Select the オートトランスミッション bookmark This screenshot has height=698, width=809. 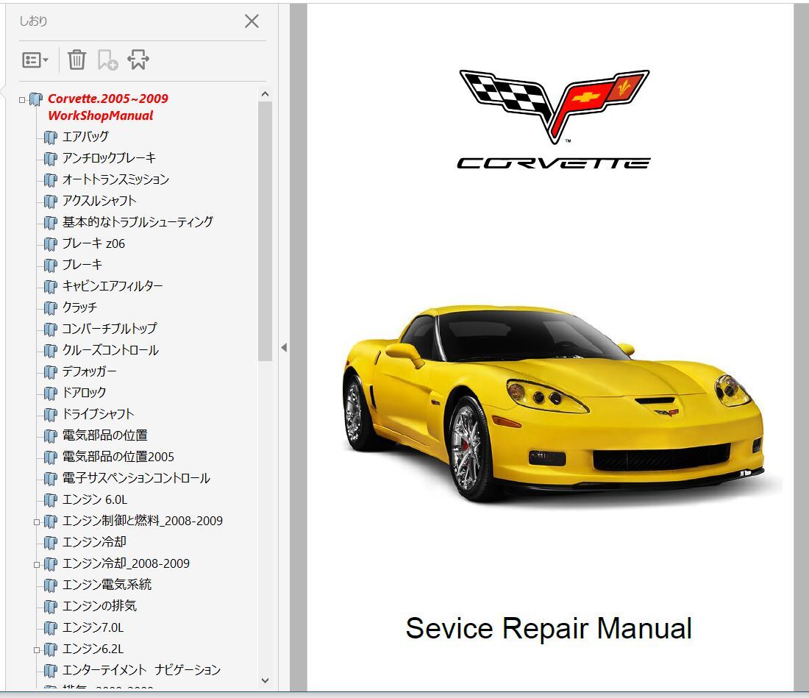(x=115, y=179)
